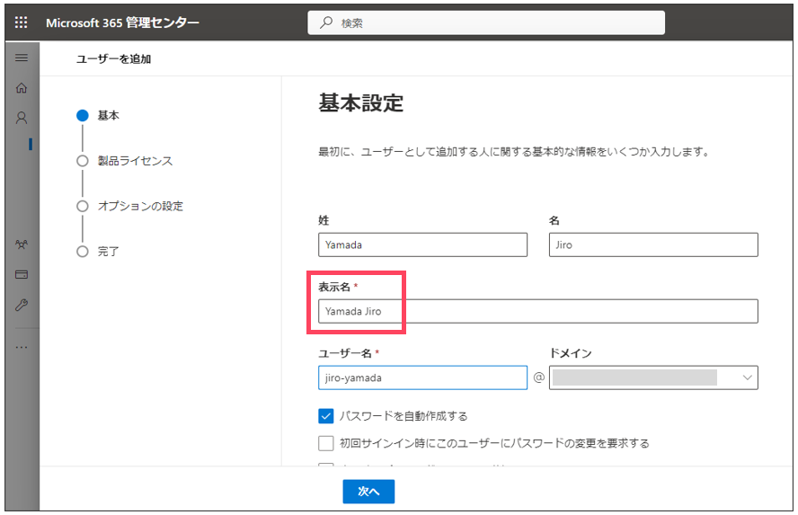The height and width of the screenshot is (515, 798).
Task: Click the ユーザーを追加 heading text
Action: 113,59
